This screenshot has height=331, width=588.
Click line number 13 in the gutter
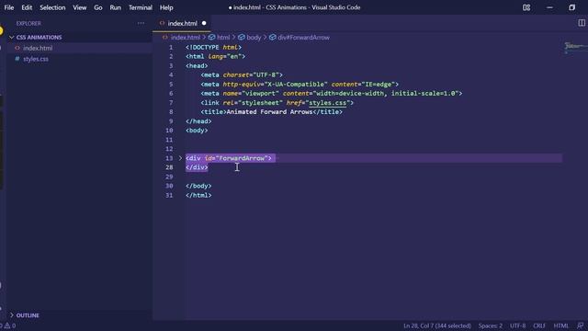coord(169,158)
